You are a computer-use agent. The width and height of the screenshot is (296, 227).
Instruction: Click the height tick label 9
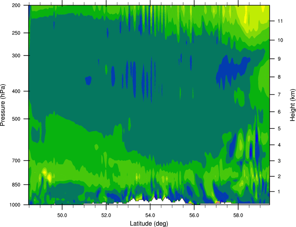tap(279, 59)
